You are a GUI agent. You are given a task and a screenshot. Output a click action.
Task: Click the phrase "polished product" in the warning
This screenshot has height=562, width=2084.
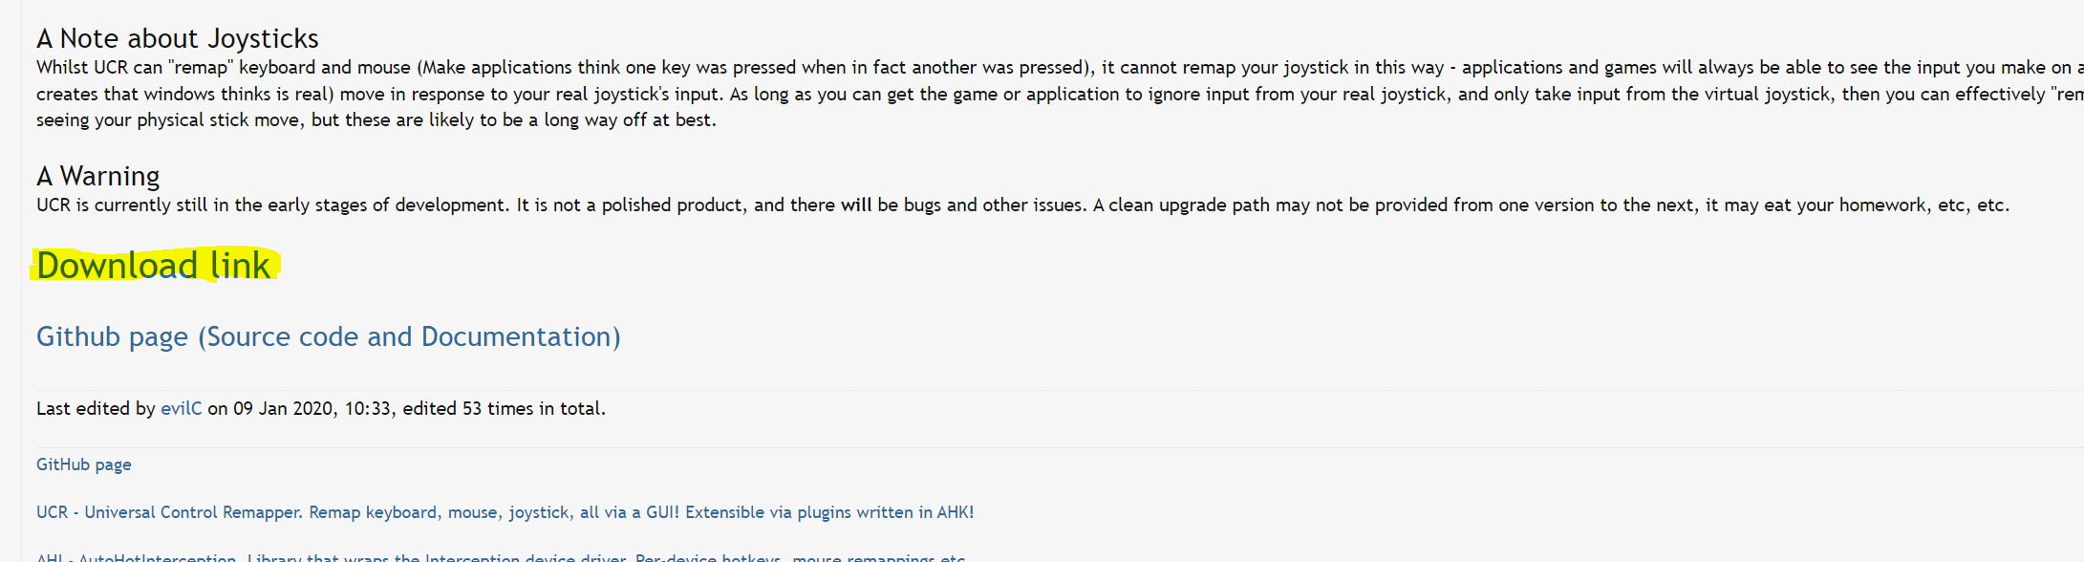[x=674, y=205]
